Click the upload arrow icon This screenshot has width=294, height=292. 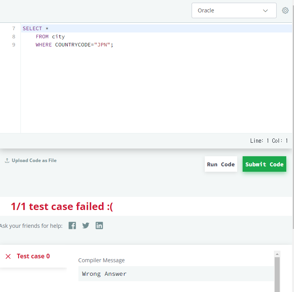(7, 161)
